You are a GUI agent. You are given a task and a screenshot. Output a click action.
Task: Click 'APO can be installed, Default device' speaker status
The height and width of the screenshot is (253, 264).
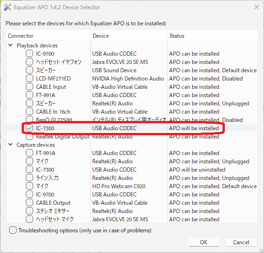(x=213, y=70)
